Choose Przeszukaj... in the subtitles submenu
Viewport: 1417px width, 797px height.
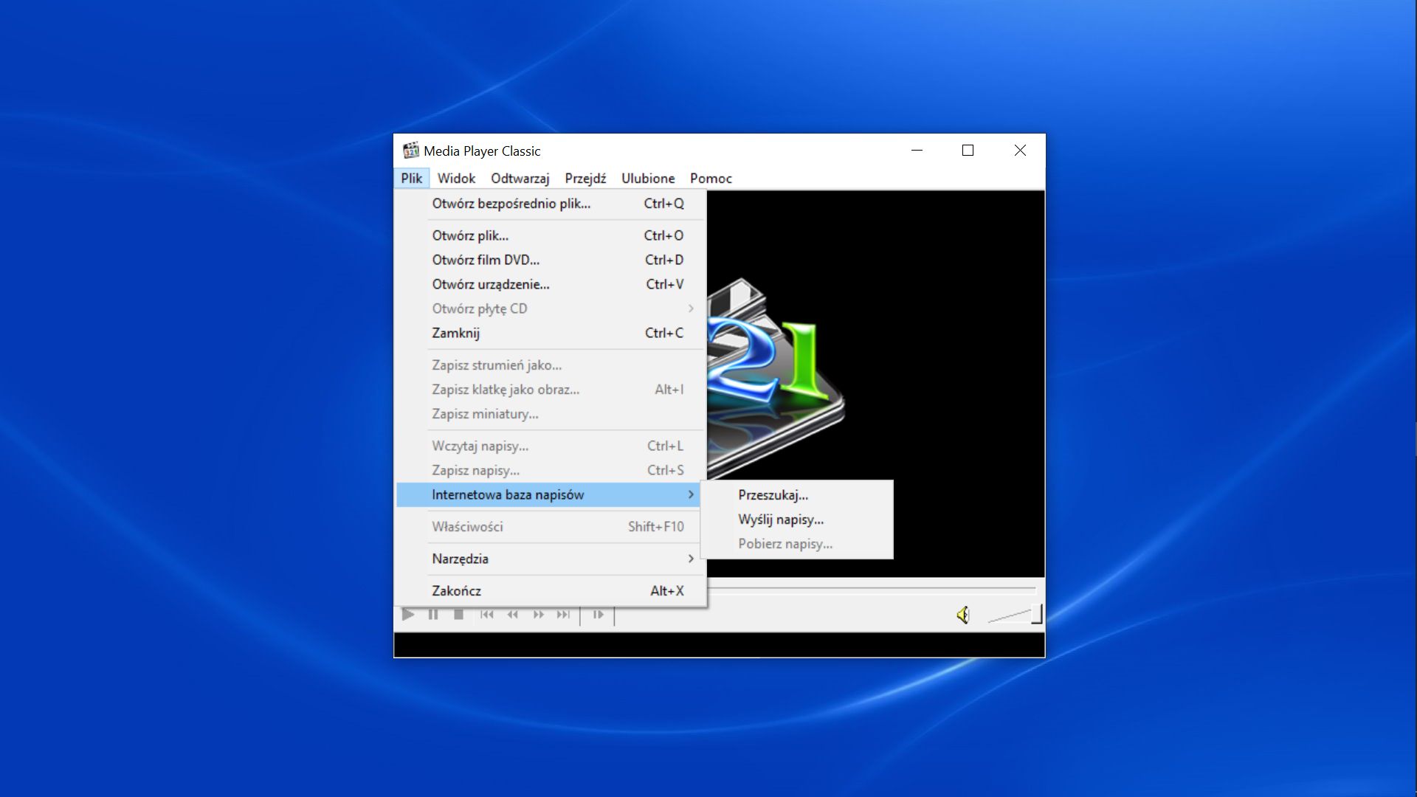[797, 495]
